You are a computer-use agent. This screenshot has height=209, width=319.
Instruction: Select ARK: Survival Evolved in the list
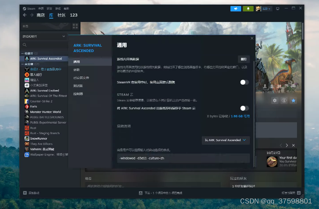(x=44, y=91)
